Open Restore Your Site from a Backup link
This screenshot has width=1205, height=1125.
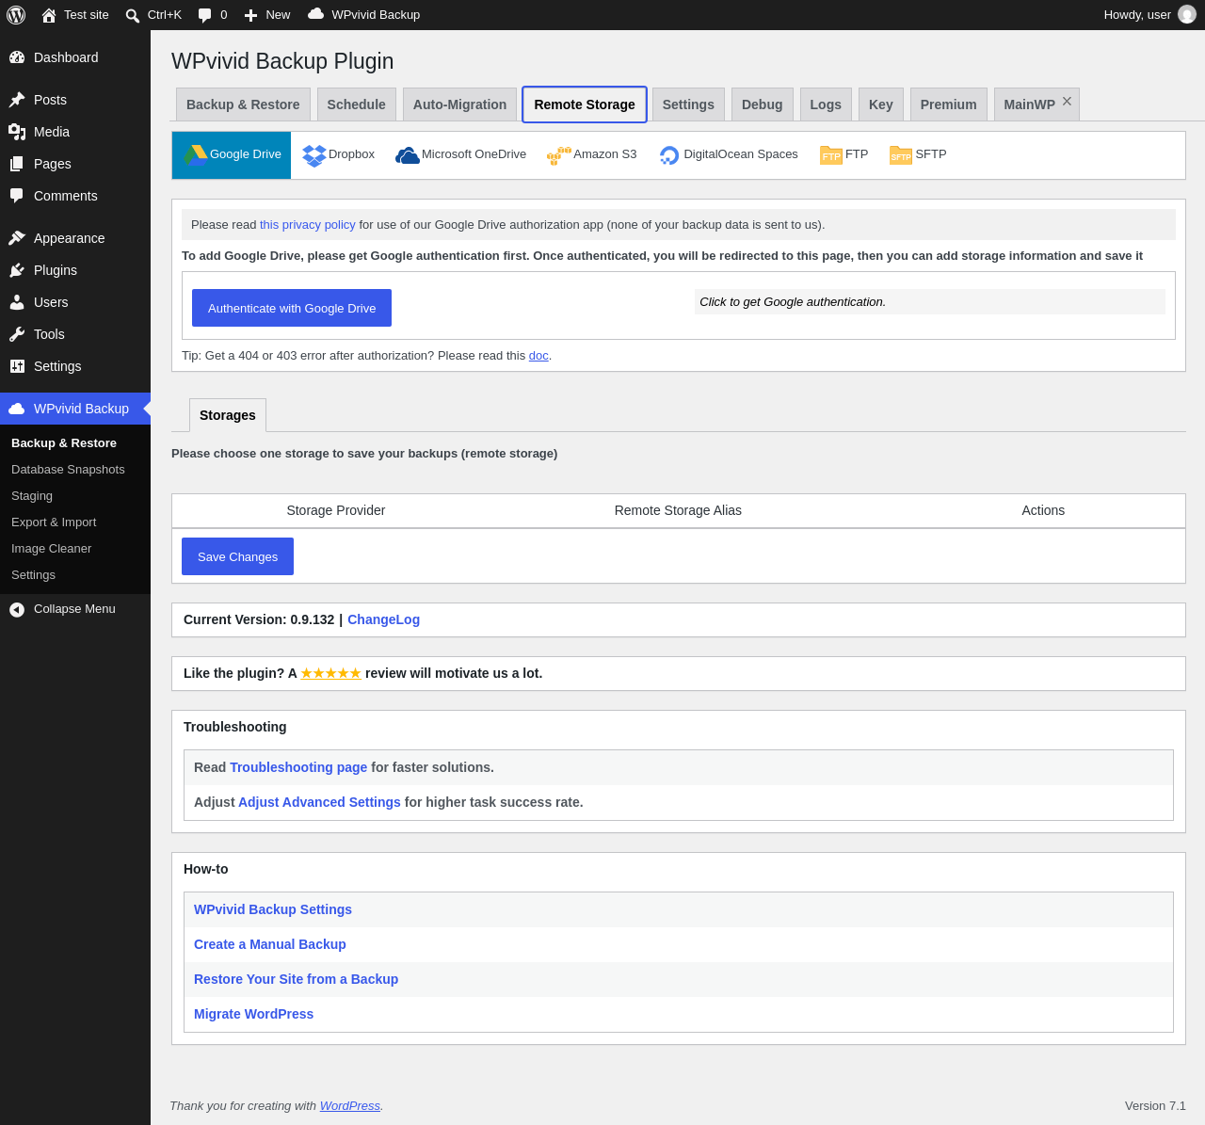click(x=296, y=979)
